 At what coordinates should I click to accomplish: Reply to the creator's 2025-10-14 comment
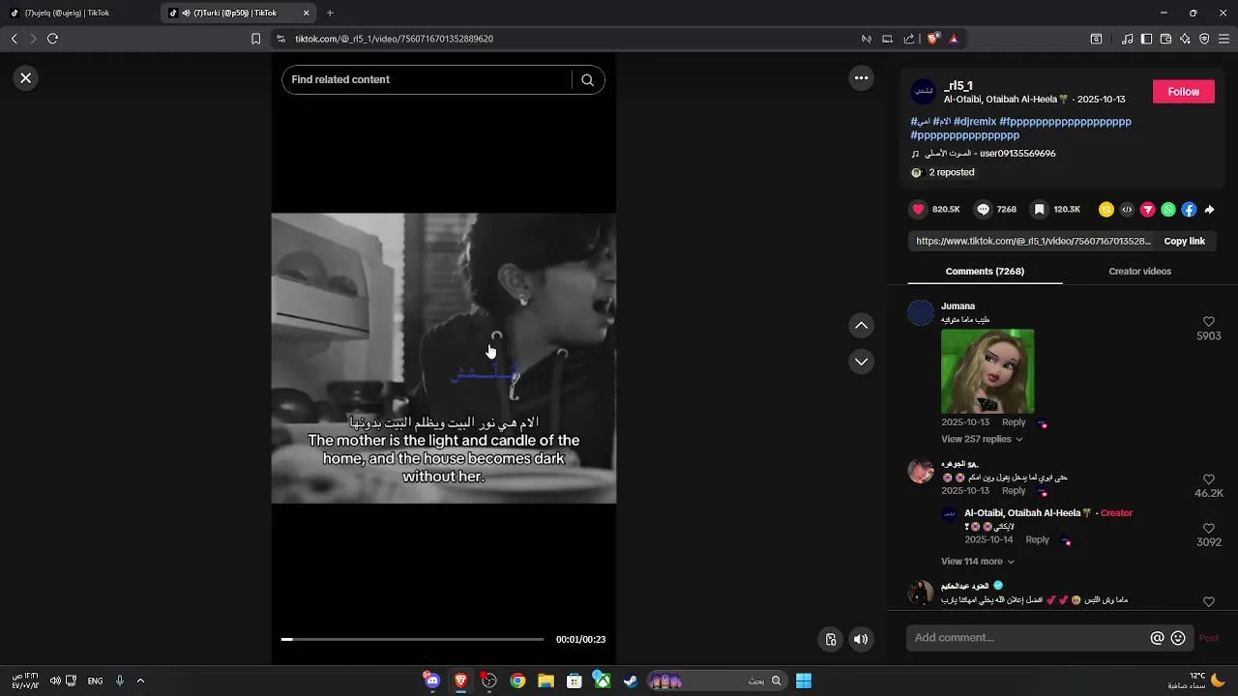[x=1037, y=540]
